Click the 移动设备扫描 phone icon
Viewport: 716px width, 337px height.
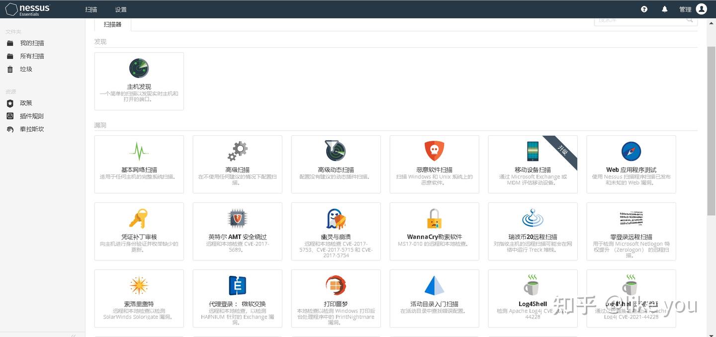(533, 151)
